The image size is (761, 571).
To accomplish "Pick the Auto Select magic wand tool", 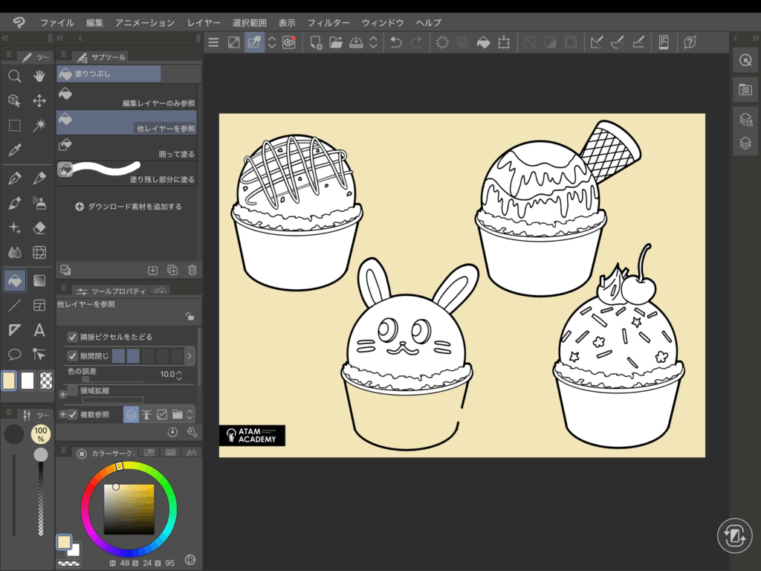I will click(x=40, y=125).
